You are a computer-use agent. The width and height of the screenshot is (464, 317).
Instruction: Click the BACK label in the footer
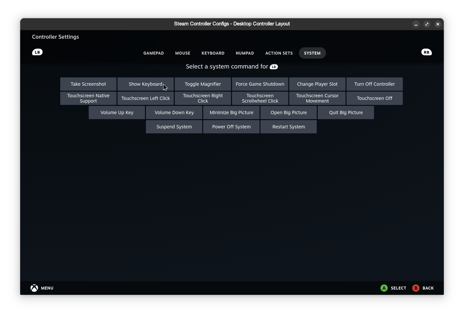point(428,288)
